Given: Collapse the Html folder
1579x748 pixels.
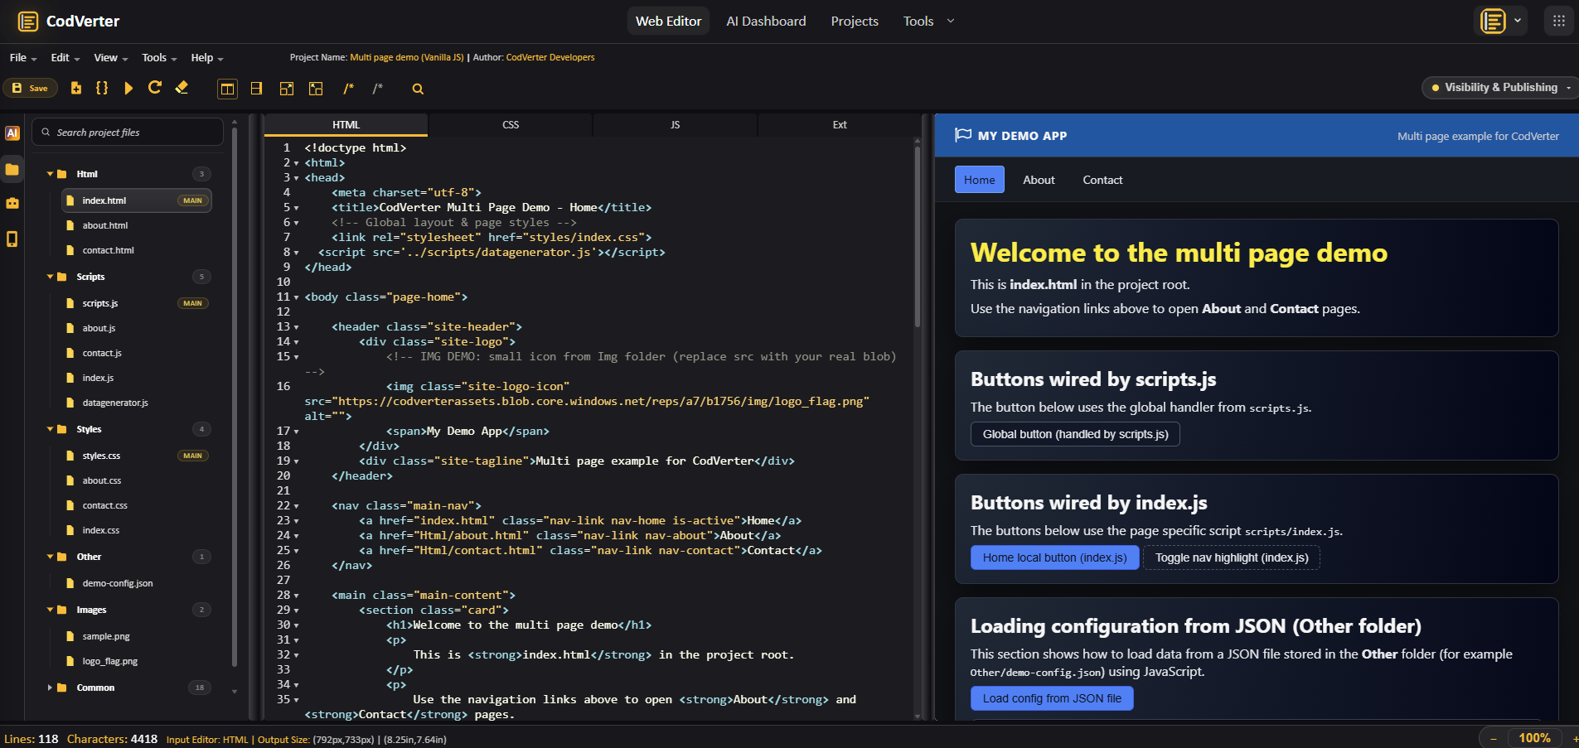Looking at the screenshot, I should point(50,174).
